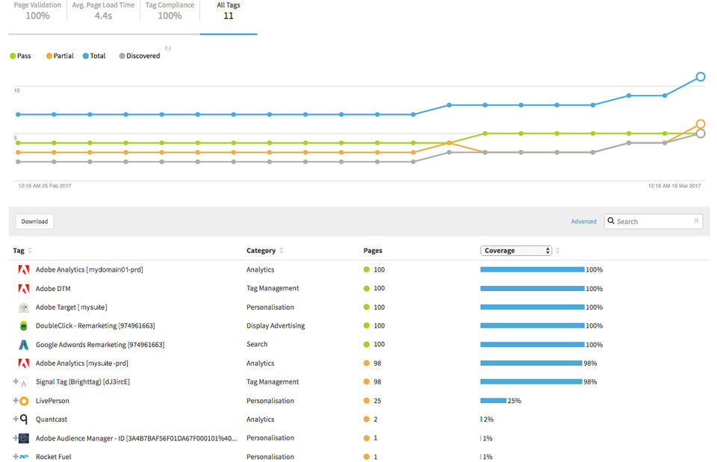Sort by Tag column arrows
This screenshot has width=717, height=462.
tap(30, 251)
